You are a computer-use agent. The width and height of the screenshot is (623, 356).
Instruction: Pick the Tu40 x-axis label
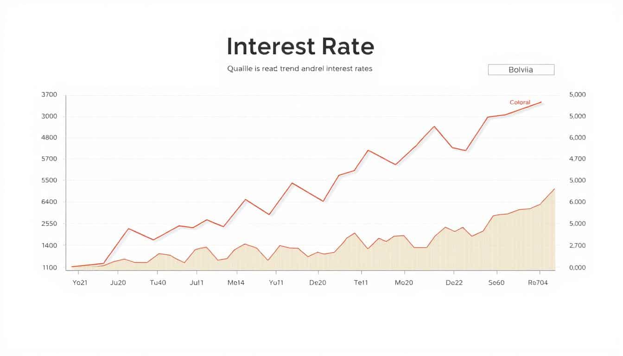click(158, 282)
